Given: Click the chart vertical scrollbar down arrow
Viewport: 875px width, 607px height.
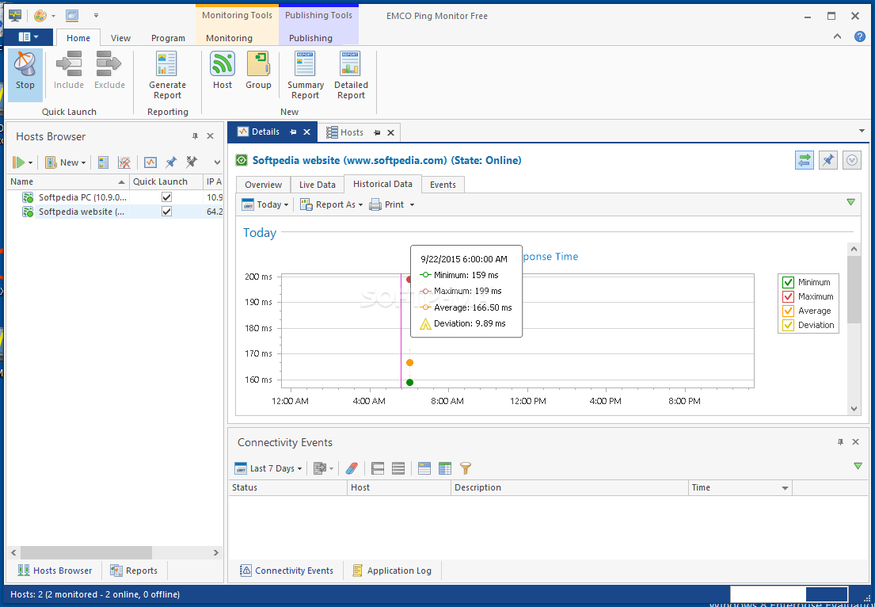Looking at the screenshot, I should (854, 409).
